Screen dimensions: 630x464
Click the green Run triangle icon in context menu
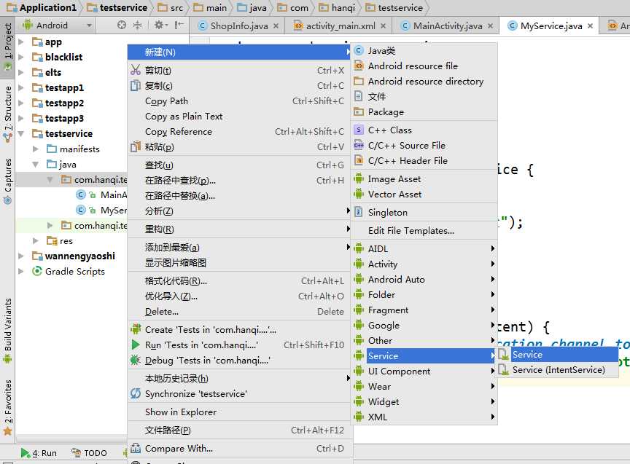tap(136, 345)
